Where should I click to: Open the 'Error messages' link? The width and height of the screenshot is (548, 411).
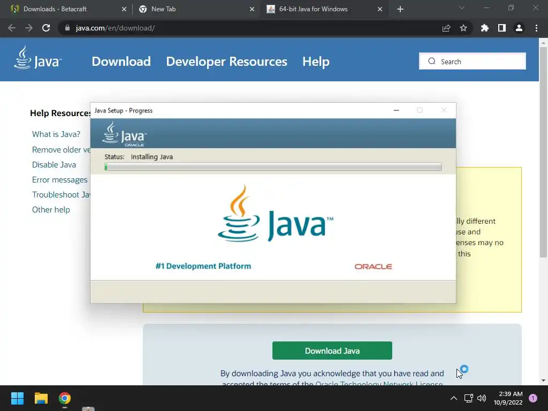[x=60, y=180]
